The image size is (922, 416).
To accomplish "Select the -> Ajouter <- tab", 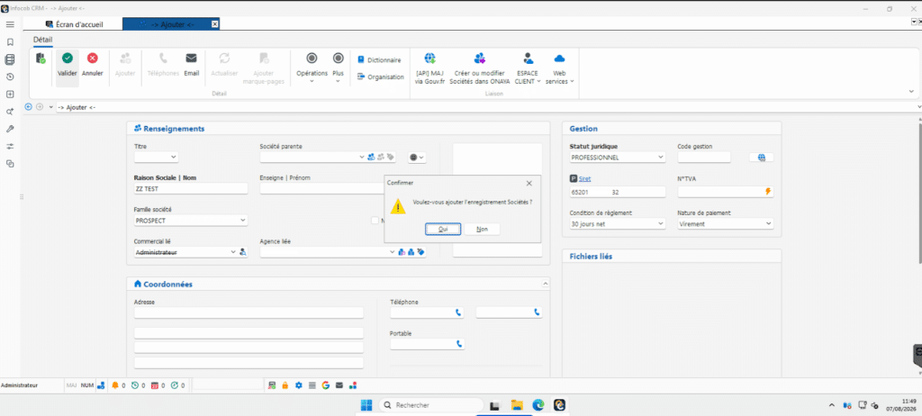I will (173, 24).
